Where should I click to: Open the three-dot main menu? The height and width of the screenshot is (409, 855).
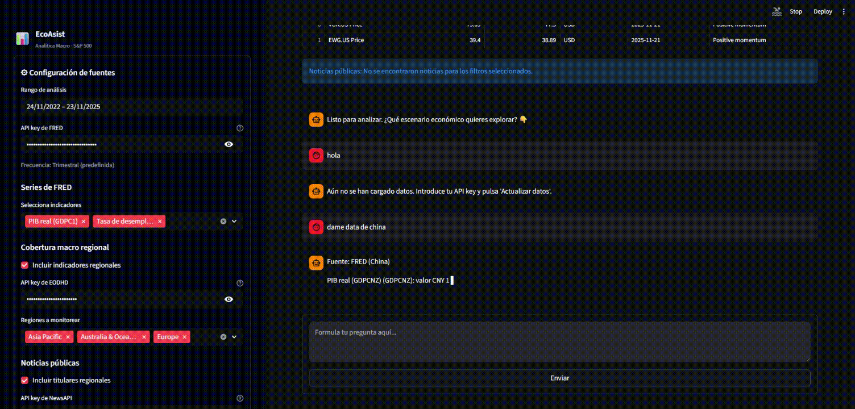[844, 11]
